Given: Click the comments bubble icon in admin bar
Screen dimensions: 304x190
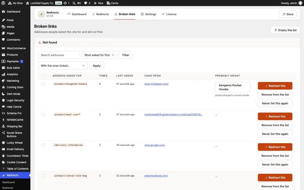Looking at the screenshot, I should (x=85, y=3).
